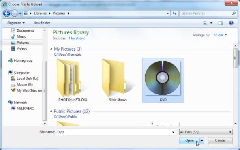This screenshot has width=240, height=150.
Task: Select Pictures in the address path
Action: (x=59, y=13)
